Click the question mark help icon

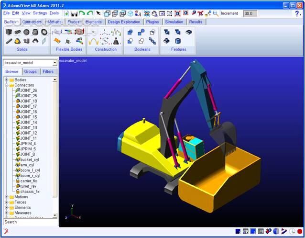point(297,13)
